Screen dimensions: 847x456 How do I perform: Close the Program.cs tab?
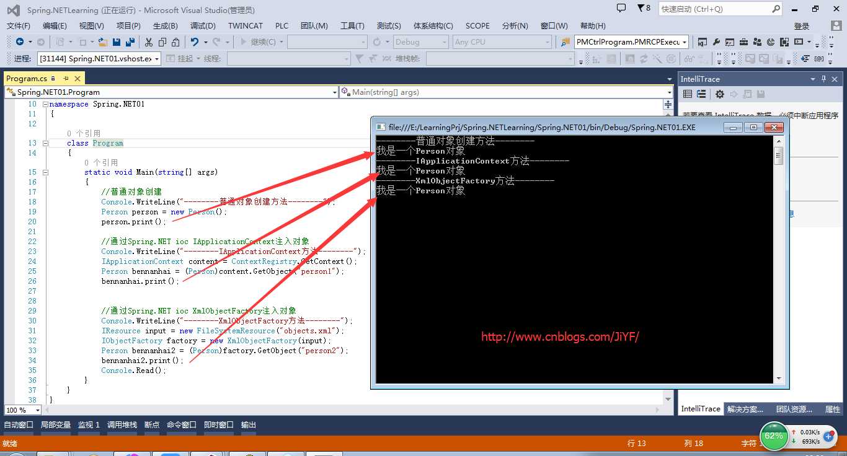point(78,79)
